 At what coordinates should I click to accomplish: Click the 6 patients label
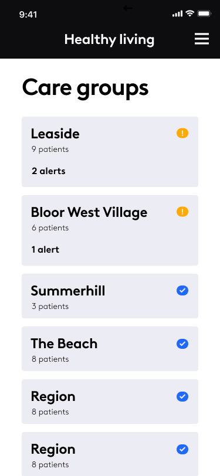(50, 228)
